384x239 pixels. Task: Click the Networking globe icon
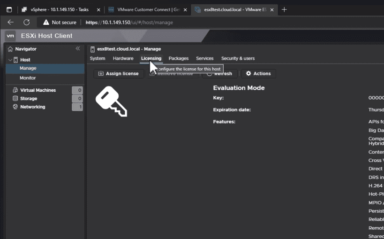(15, 107)
